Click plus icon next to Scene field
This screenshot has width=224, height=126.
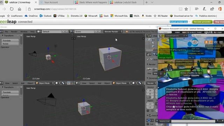(x=96, y=31)
